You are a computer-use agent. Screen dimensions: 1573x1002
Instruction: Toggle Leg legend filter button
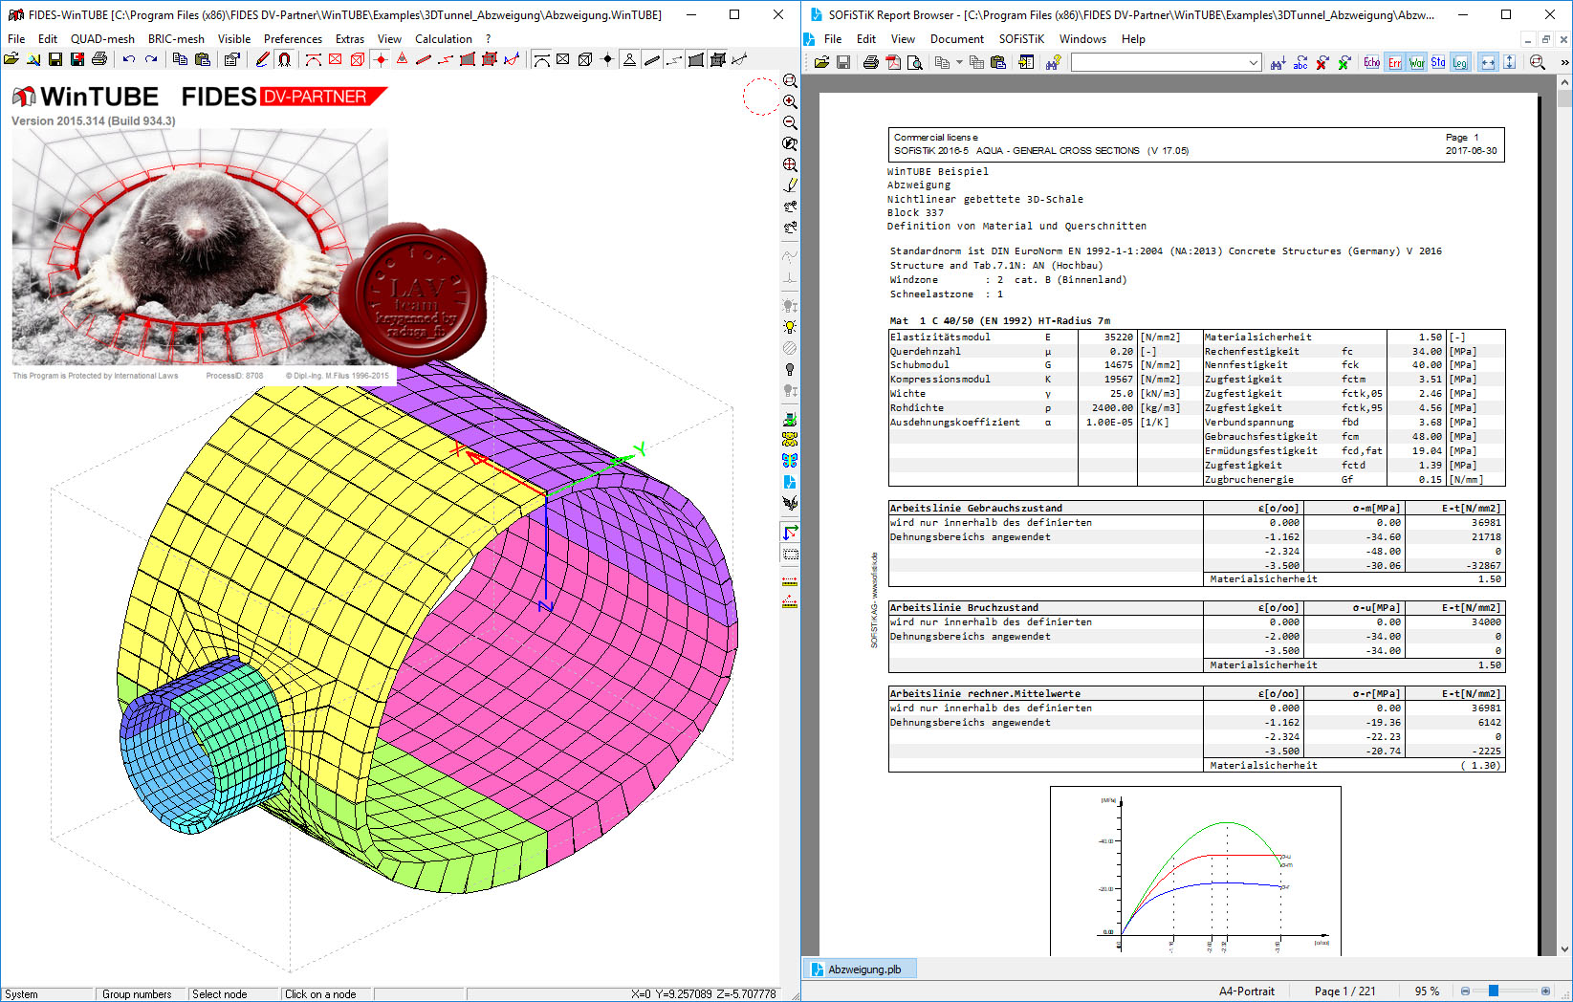[x=1460, y=62]
